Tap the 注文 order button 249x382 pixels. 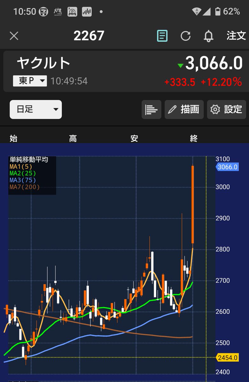tap(236, 36)
